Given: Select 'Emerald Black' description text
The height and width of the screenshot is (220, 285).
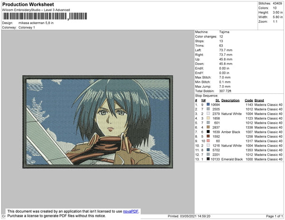Looking at the screenshot, I should point(232,159).
